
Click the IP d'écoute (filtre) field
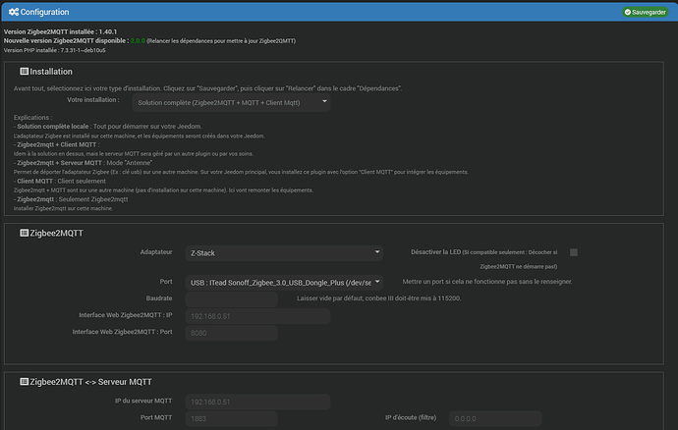pyautogui.click(x=495, y=418)
